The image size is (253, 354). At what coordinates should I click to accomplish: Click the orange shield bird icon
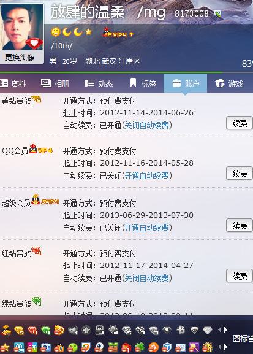click(x=86, y=347)
